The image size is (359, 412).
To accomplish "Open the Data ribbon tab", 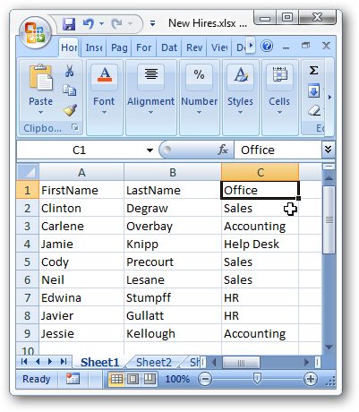I will (x=169, y=47).
